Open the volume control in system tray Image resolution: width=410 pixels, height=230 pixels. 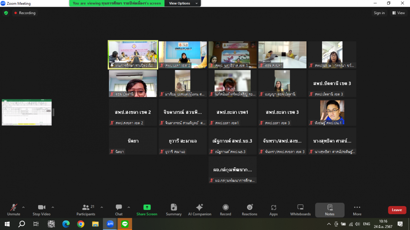coord(357,224)
